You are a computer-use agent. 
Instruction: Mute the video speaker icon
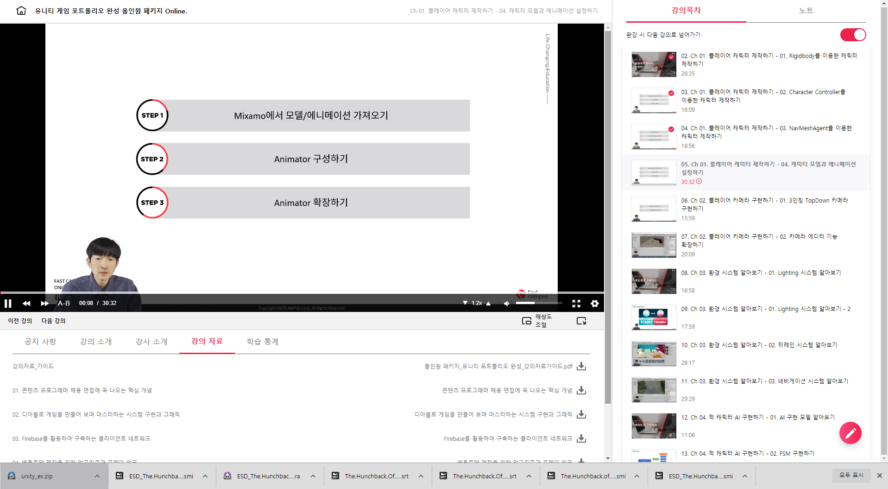point(507,304)
